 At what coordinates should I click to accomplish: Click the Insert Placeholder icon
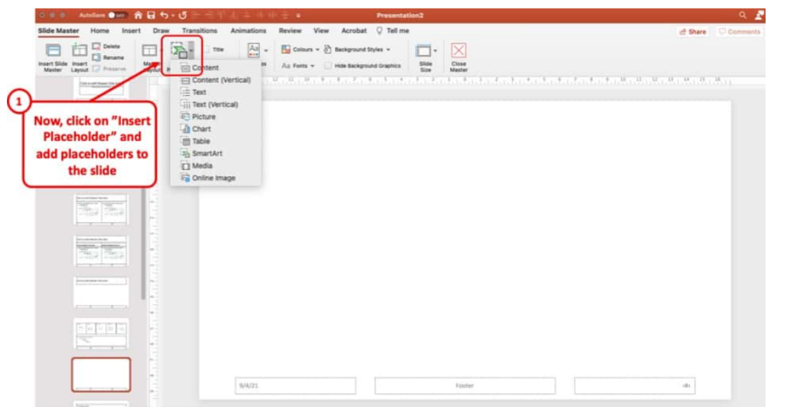coord(179,51)
